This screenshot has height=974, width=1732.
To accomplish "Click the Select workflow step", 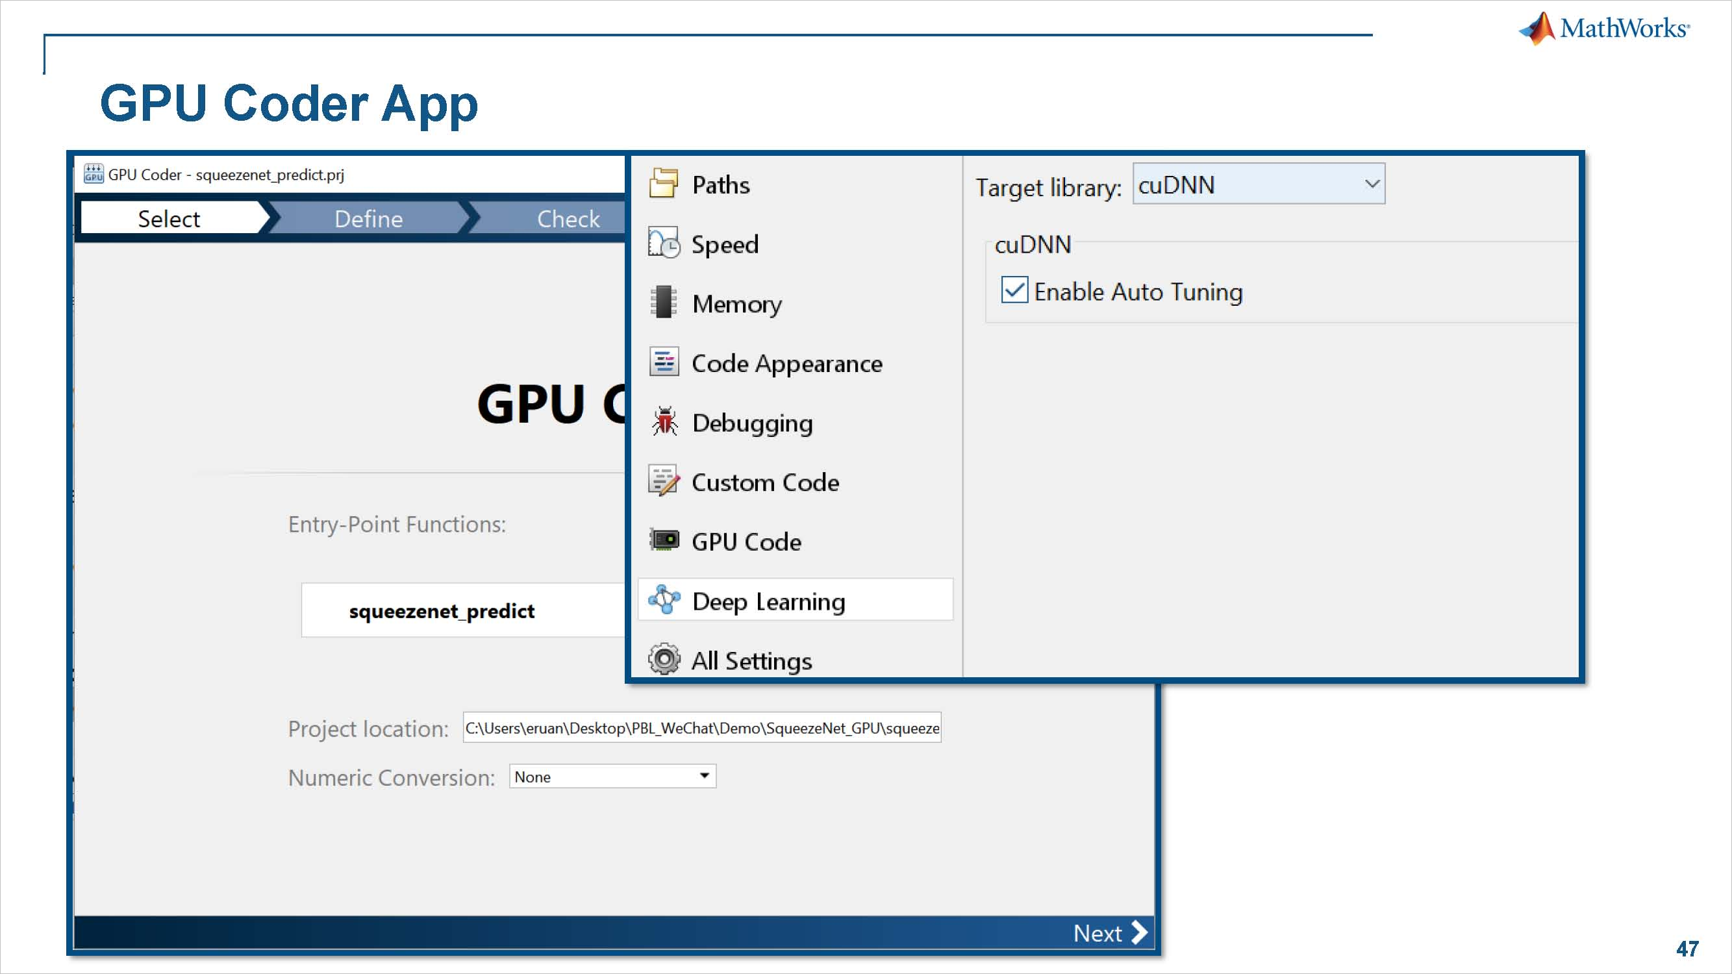I will pyautogui.click(x=169, y=219).
